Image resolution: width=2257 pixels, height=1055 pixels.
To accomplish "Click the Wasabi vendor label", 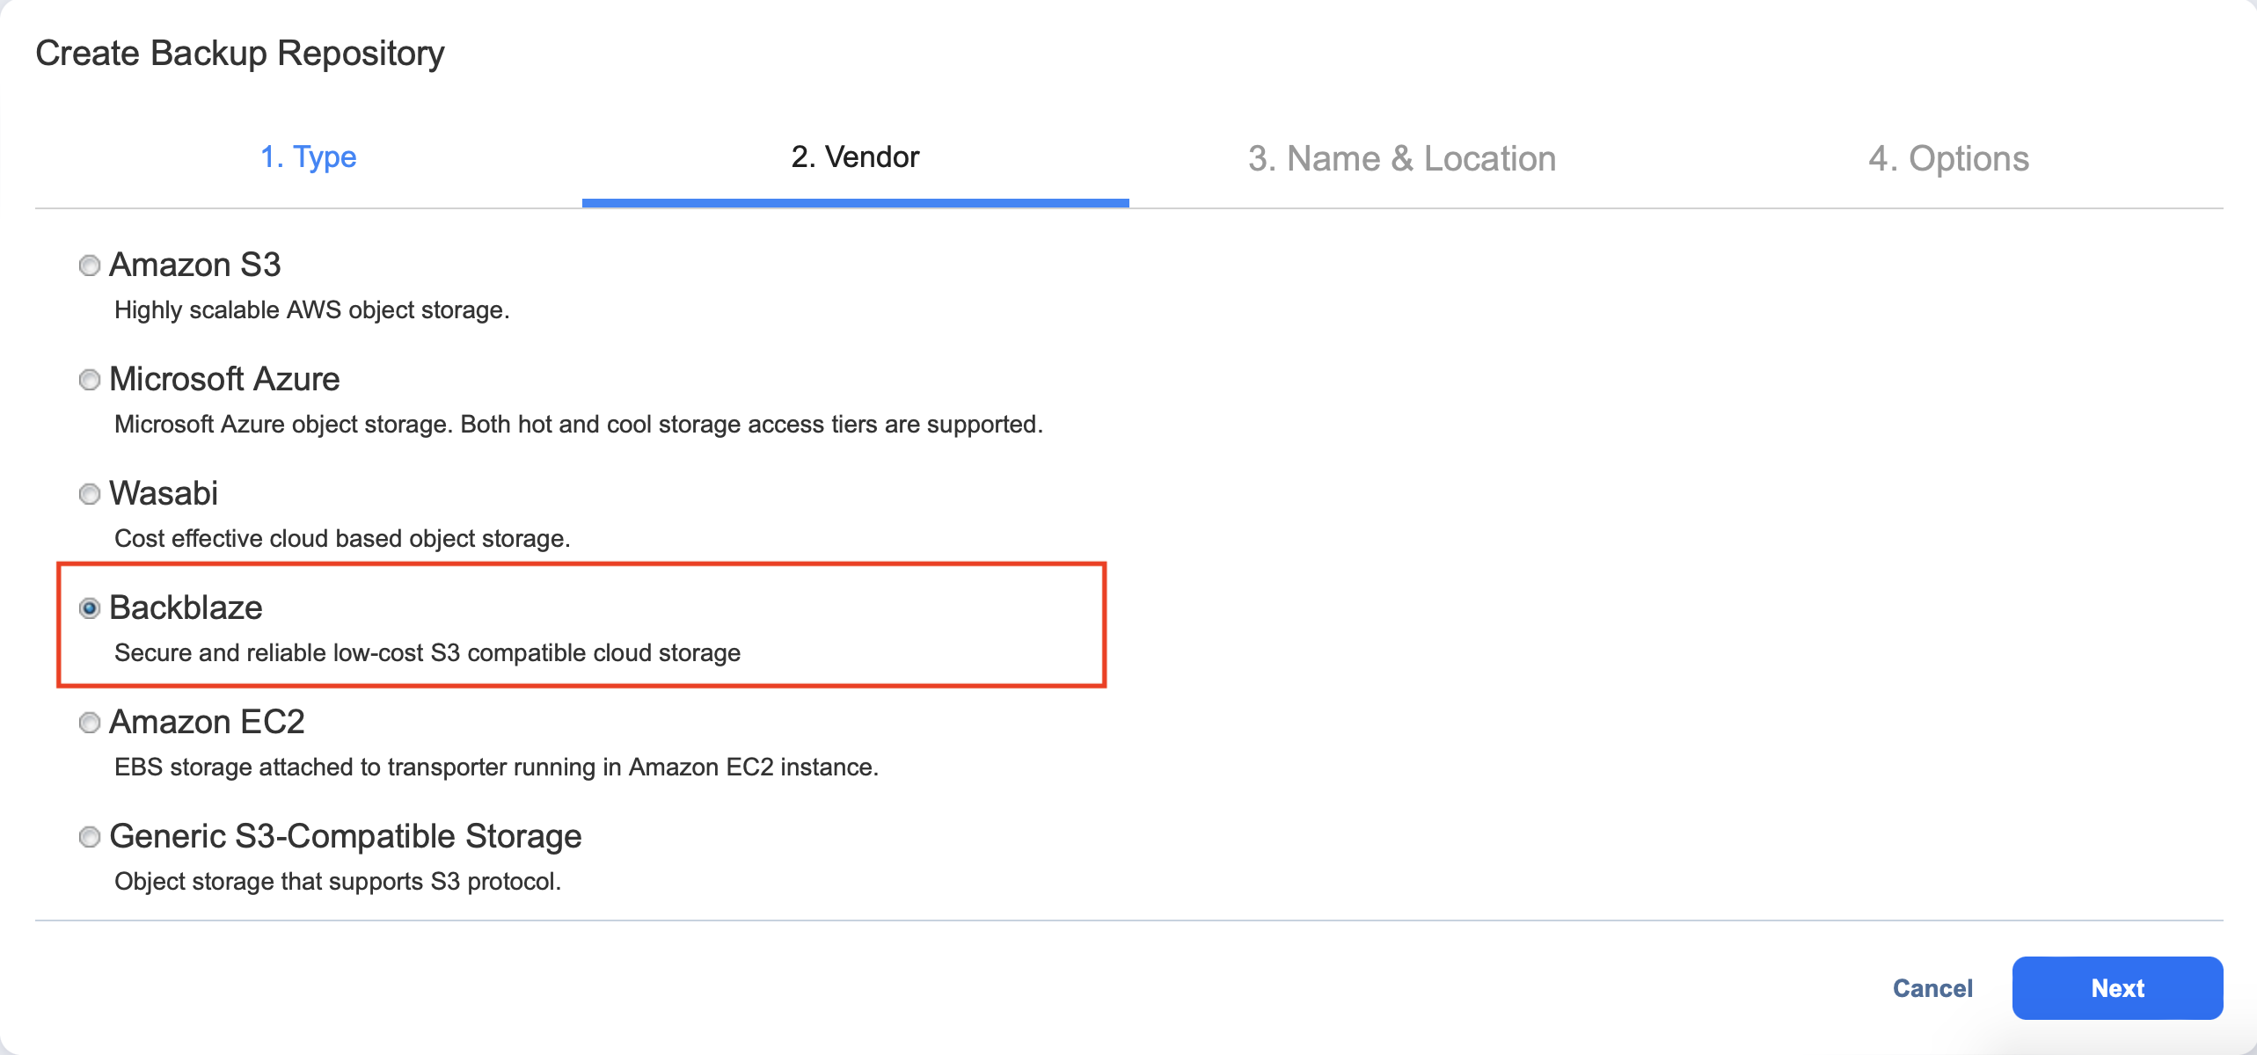I will (x=164, y=493).
